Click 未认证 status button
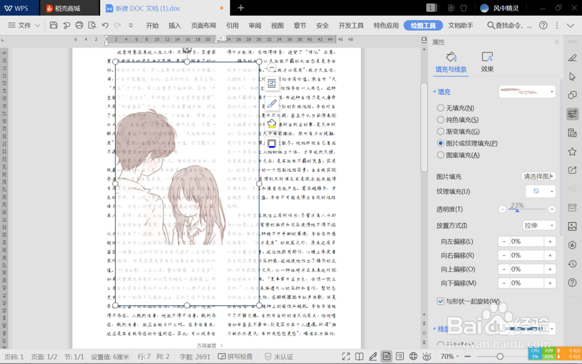Image resolution: width=582 pixels, height=364 pixels. (279, 356)
